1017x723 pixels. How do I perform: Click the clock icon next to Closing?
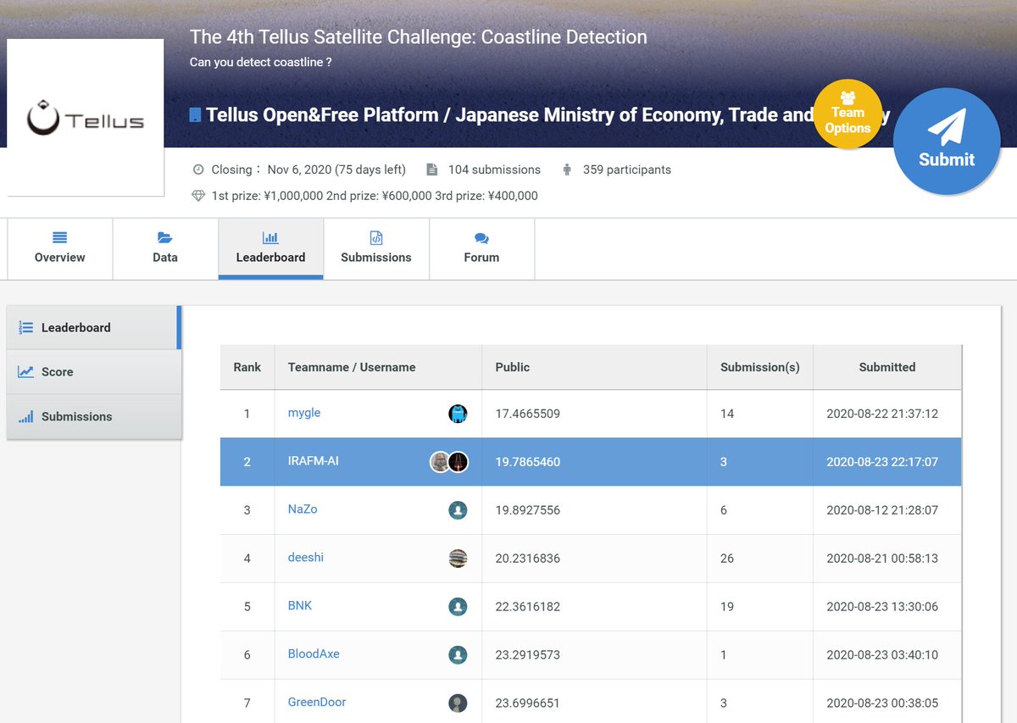tap(198, 170)
